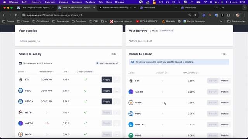Open the Chrome profile avatar
The image size is (248, 139).
click(x=238, y=15)
